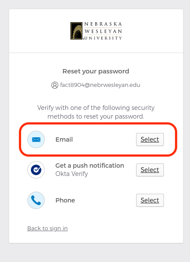Click the arch emblem in university logo
The width and height of the screenshot is (190, 262).
tap(77, 31)
